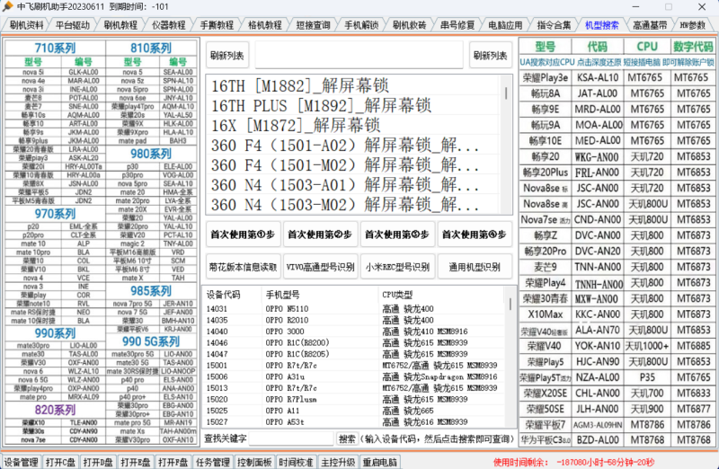This screenshot has height=469, width=719.
Task: Open the 指令合集 tab
Action: 554,25
